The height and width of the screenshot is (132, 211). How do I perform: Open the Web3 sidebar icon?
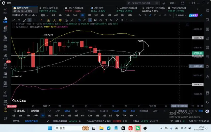pyautogui.click(x=5, y=57)
